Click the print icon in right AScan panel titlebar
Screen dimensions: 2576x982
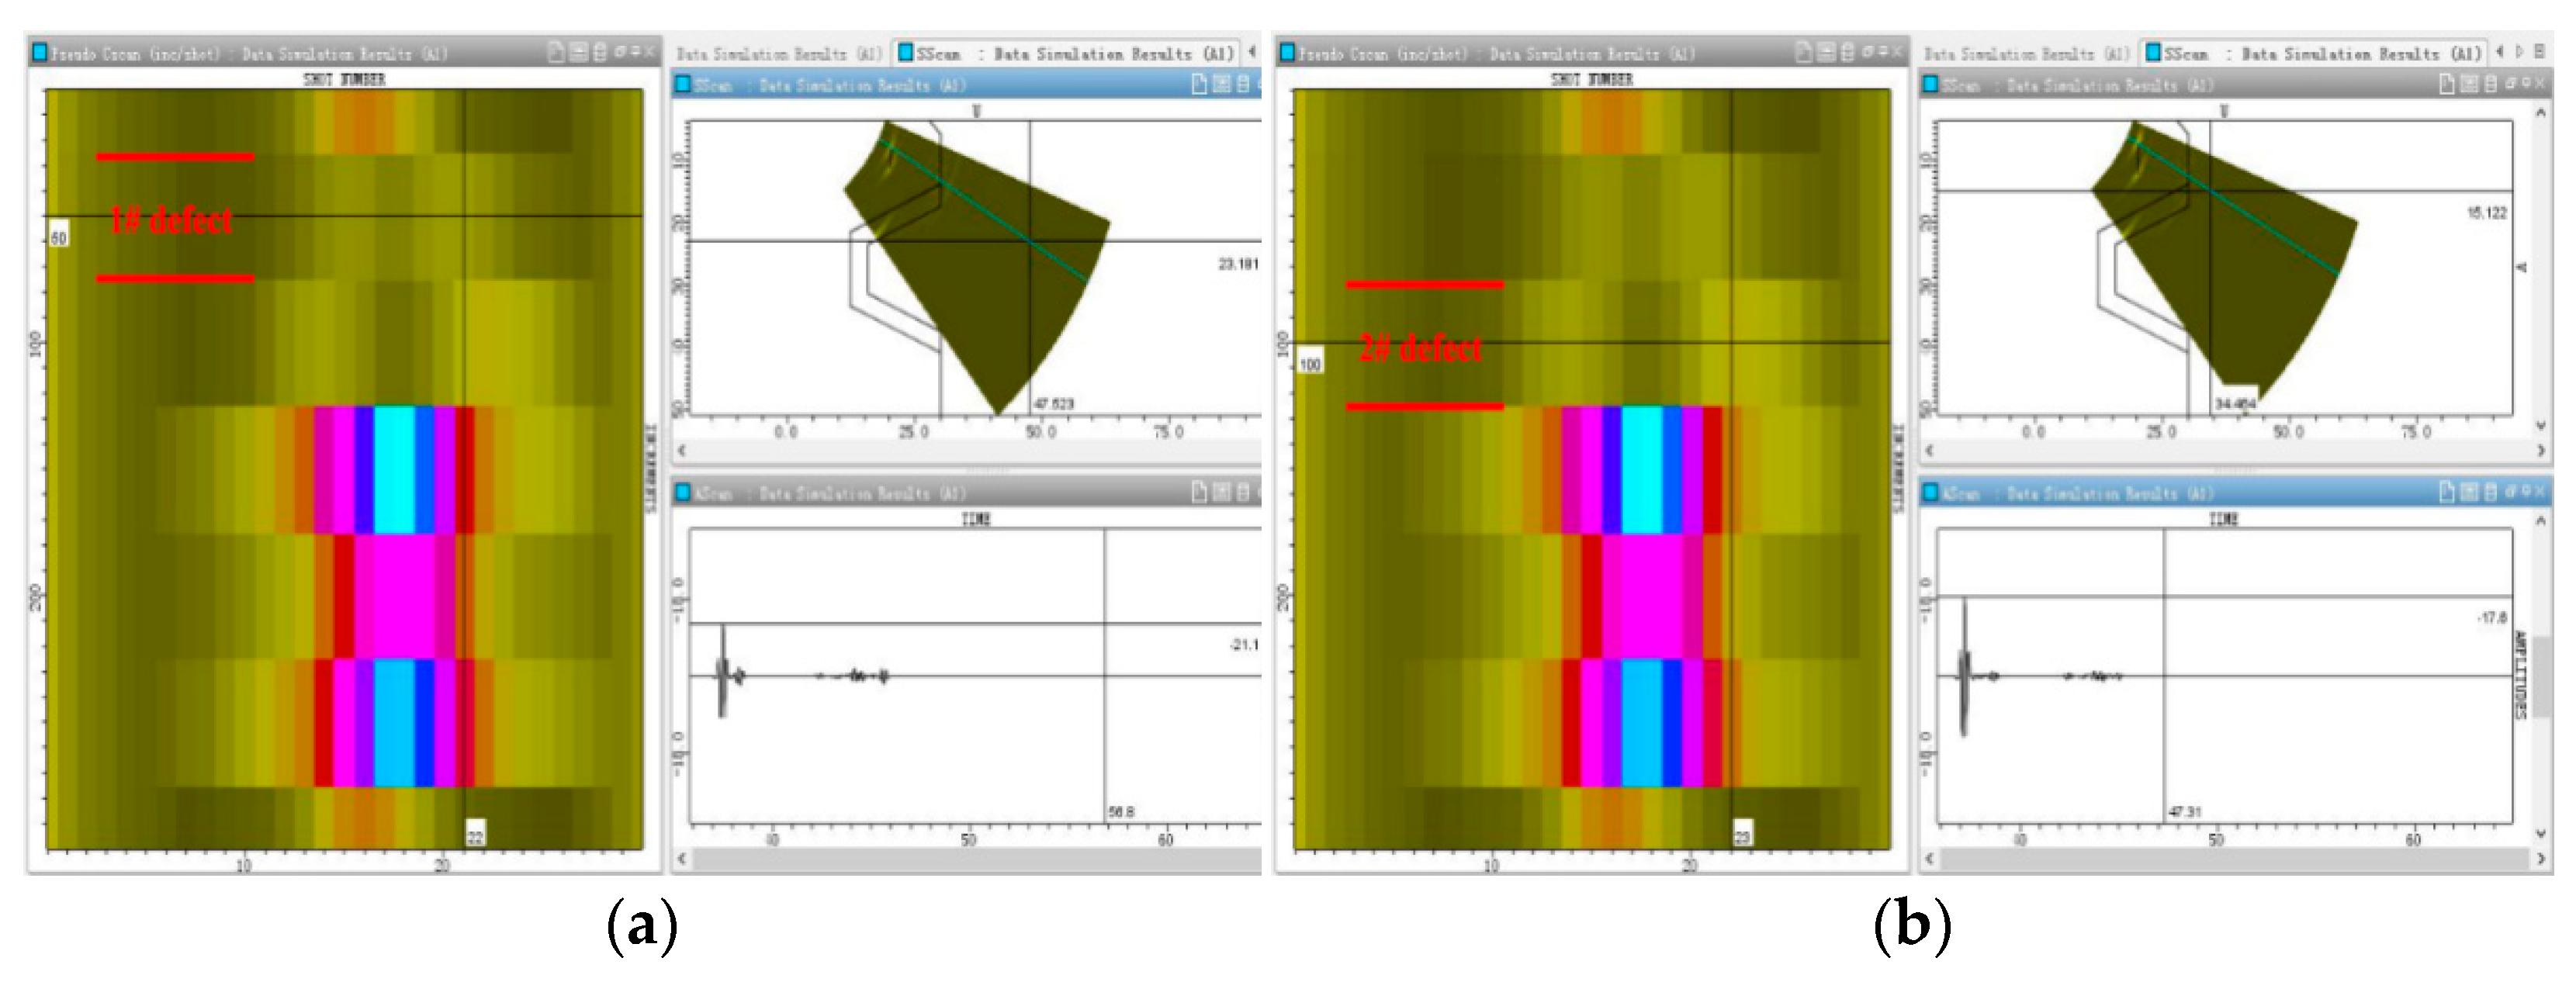(2491, 492)
